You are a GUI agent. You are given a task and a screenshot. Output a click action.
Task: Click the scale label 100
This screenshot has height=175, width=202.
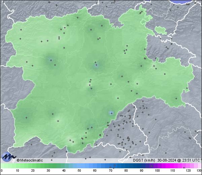157,171
